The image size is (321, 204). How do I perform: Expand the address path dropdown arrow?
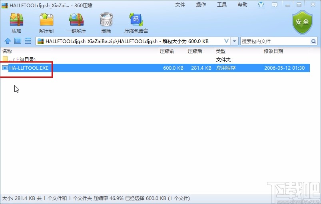pos(234,41)
